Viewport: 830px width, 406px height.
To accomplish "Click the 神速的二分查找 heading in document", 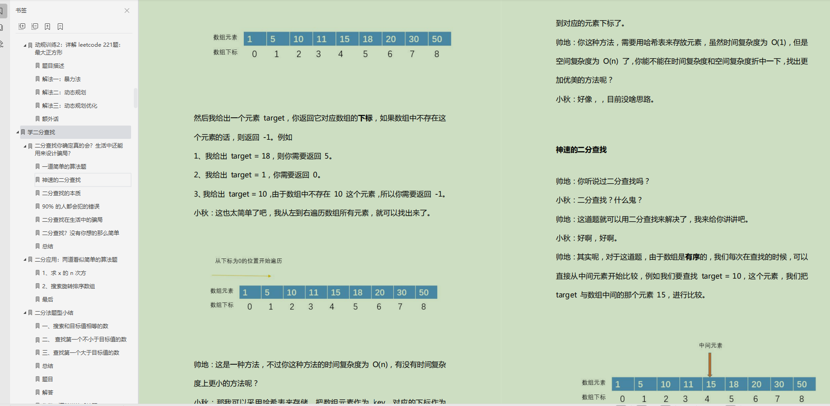I will click(x=581, y=149).
